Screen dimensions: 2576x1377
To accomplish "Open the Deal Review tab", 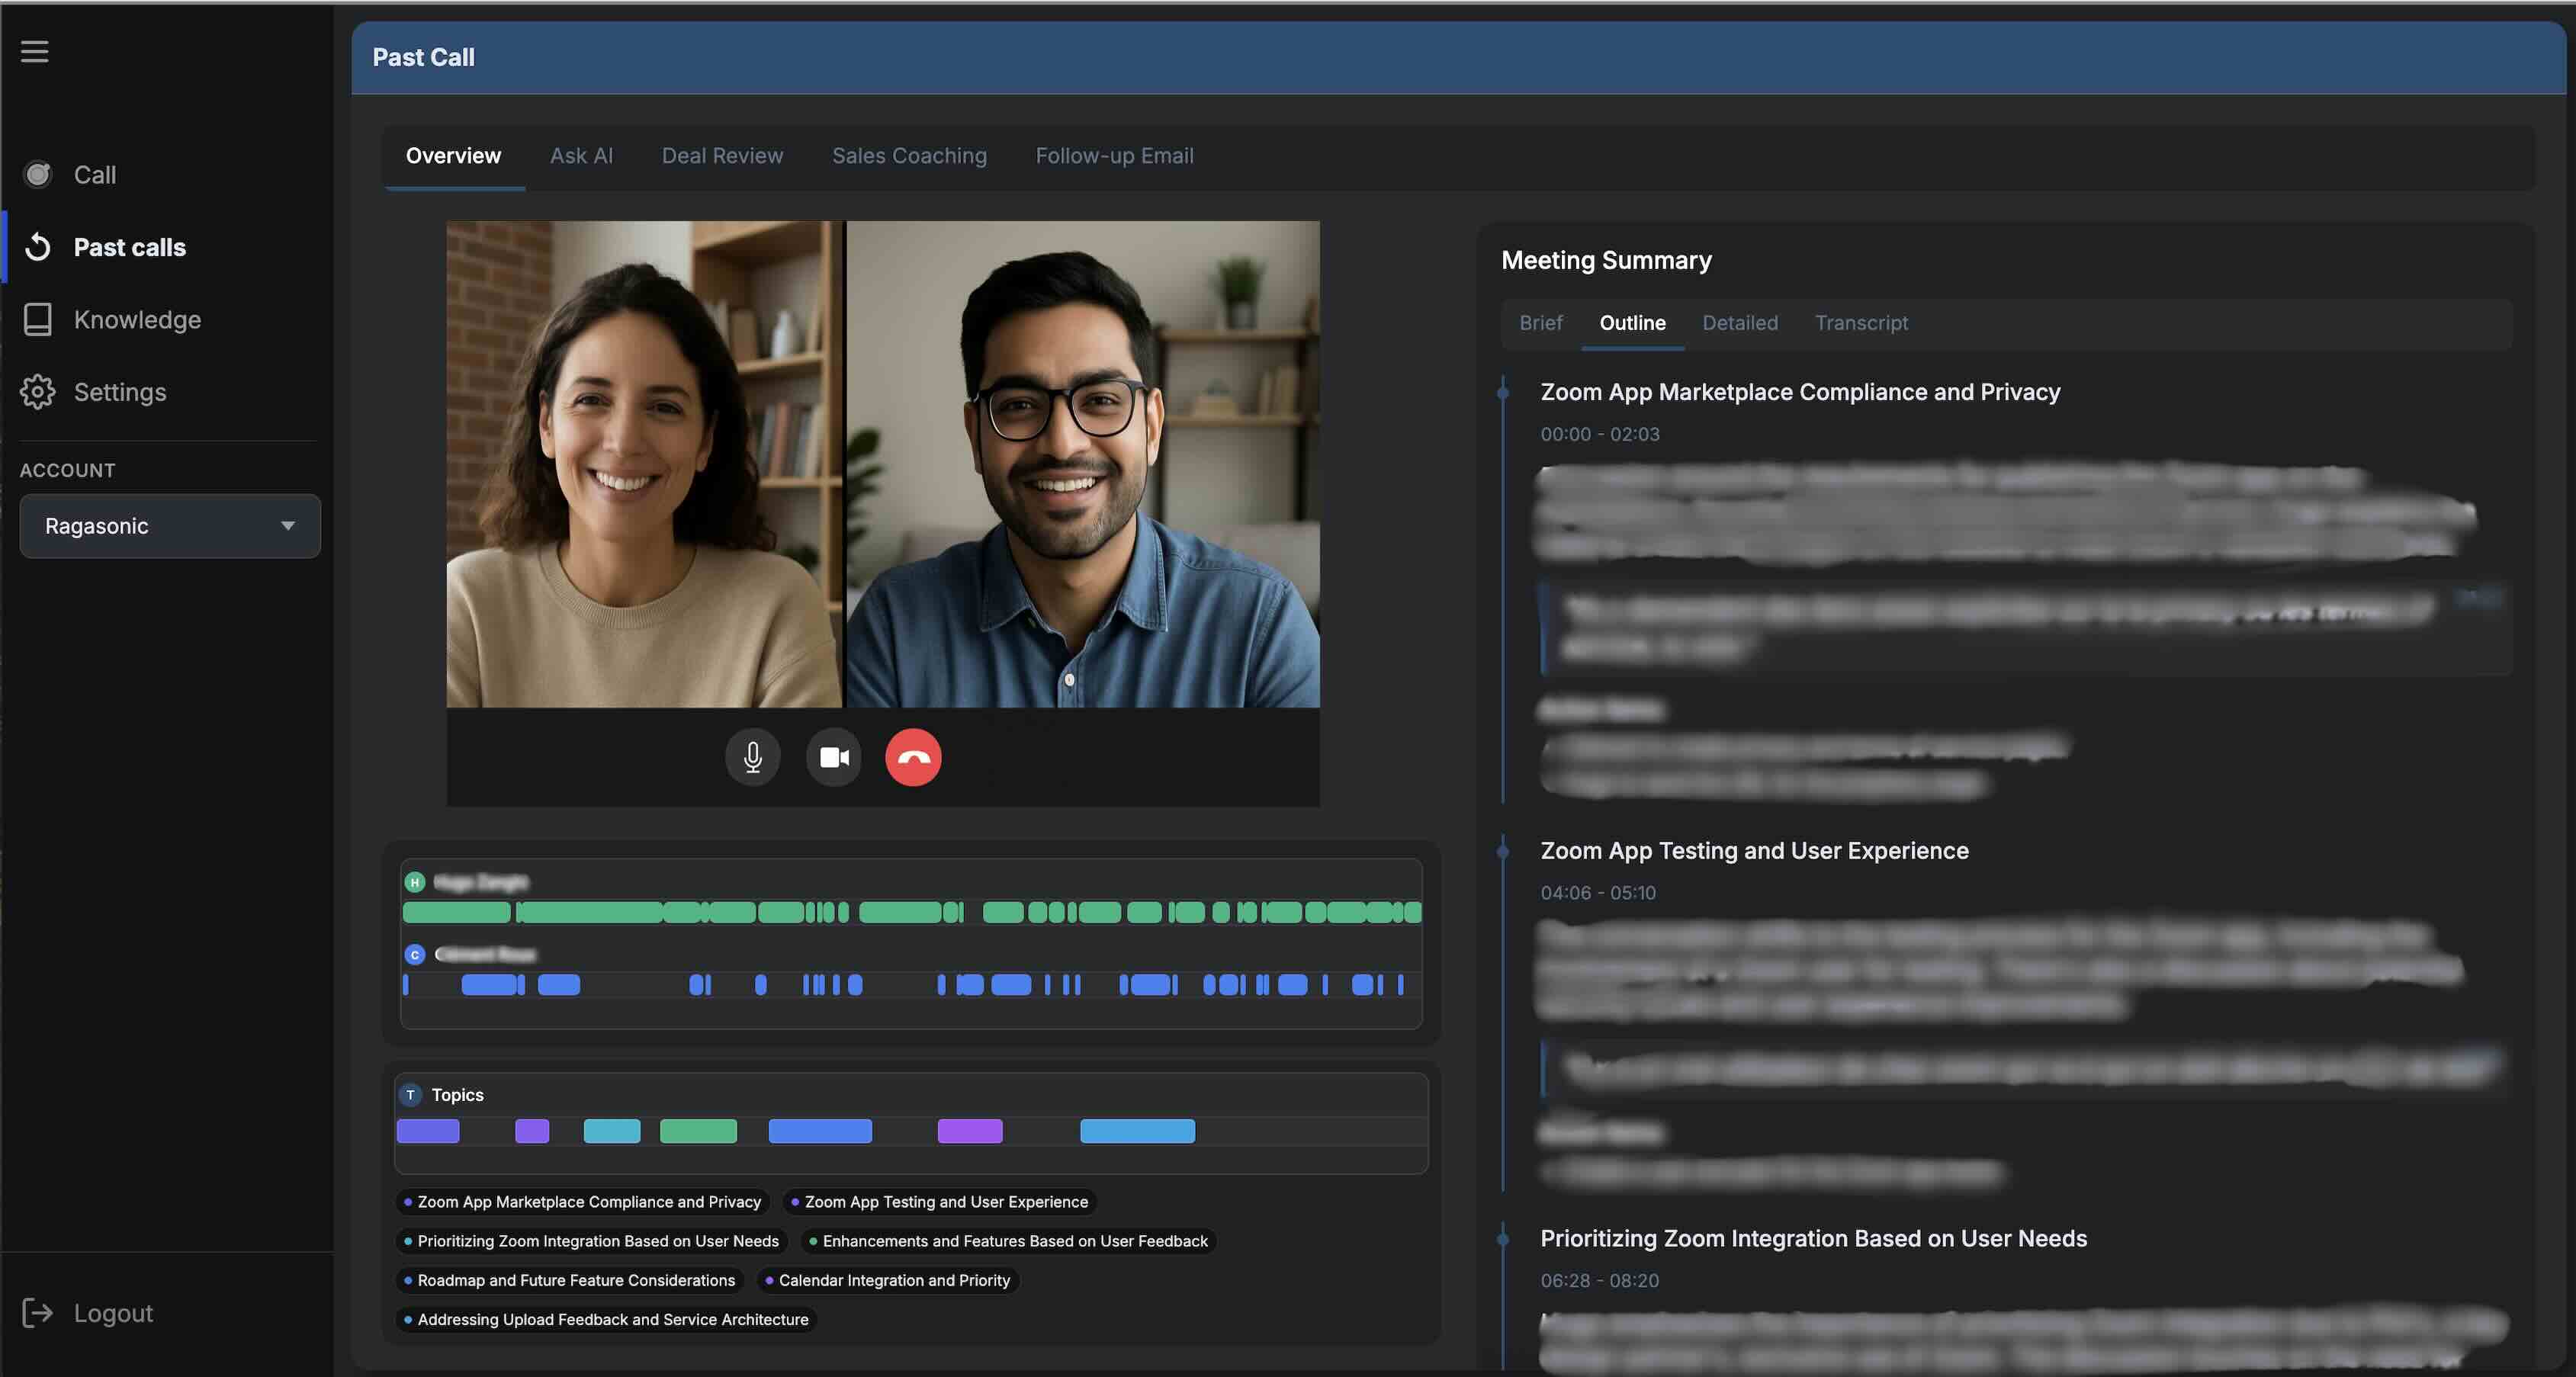I will 722,156.
